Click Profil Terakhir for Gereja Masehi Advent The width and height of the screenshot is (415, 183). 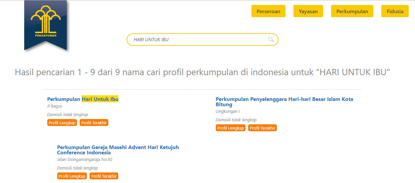pos(104,176)
